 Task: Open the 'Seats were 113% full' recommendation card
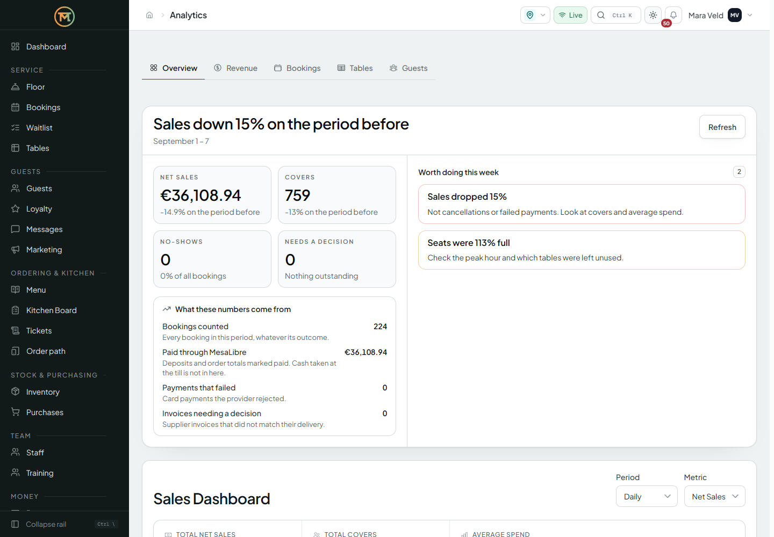coord(582,250)
